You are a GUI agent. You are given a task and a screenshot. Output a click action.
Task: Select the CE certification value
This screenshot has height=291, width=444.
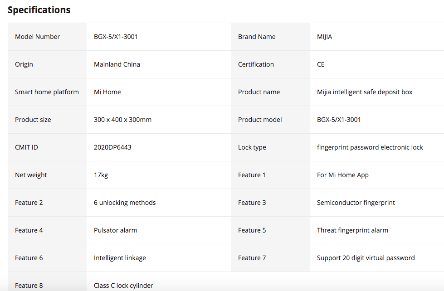point(321,64)
